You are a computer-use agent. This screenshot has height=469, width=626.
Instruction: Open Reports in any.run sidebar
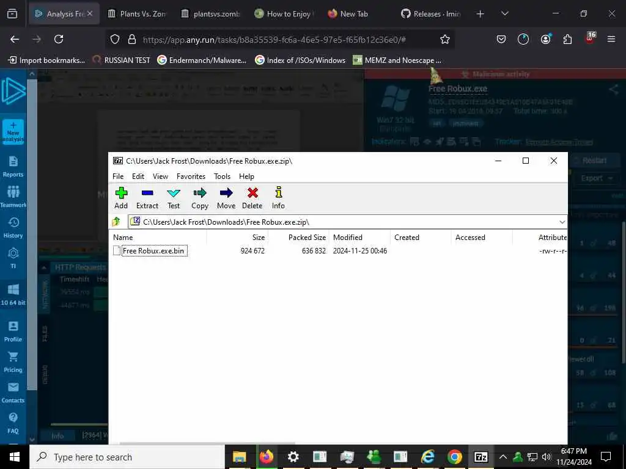coord(13,167)
